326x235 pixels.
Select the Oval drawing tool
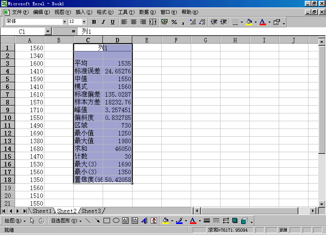coord(116,221)
